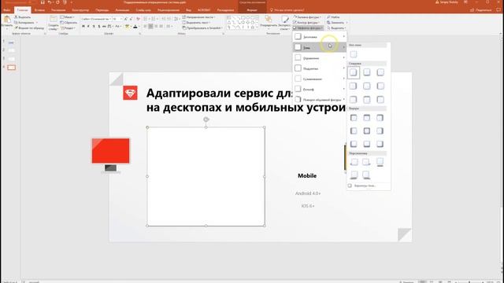Open the Выделить select dropdown
The image size is (504, 283).
(336, 28)
